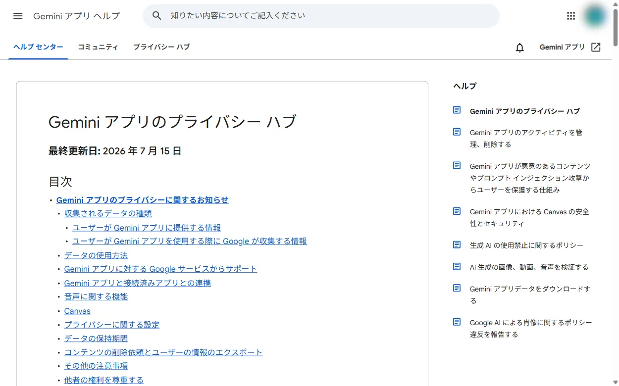Open プライバシーに関する設定 link
The width and height of the screenshot is (619, 386).
tap(112, 325)
